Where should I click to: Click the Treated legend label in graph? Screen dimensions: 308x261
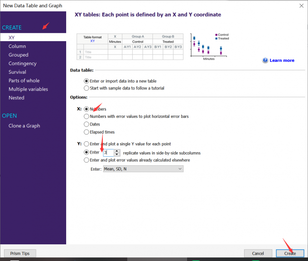[x=223, y=38]
